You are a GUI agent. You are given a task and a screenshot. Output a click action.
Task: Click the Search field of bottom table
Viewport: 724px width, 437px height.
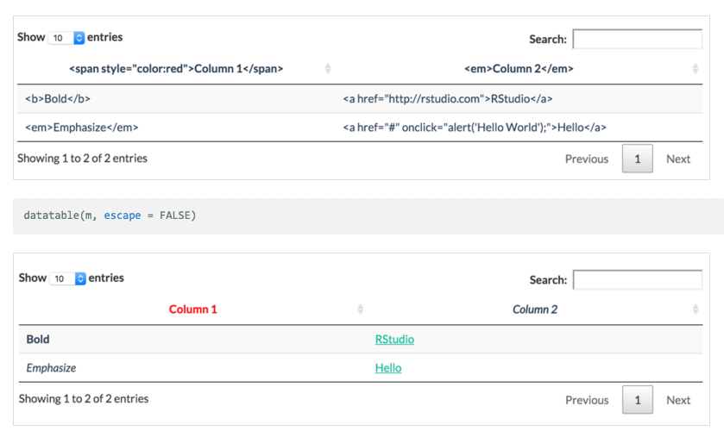(637, 279)
